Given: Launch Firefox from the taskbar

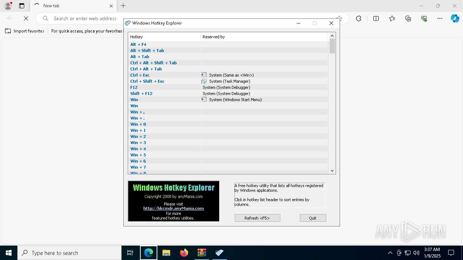Looking at the screenshot, I should point(184,253).
